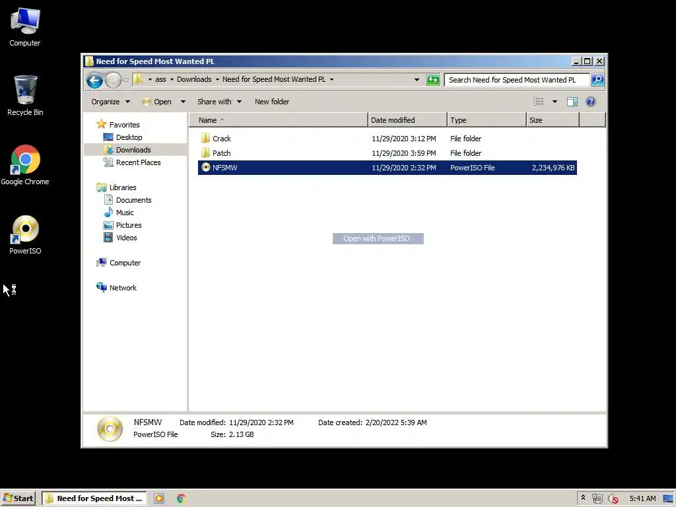This screenshot has width=676, height=507.
Task: Show hidden tray icons arrow
Action: 583,498
